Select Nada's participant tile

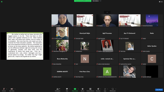(x=152, y=33)
